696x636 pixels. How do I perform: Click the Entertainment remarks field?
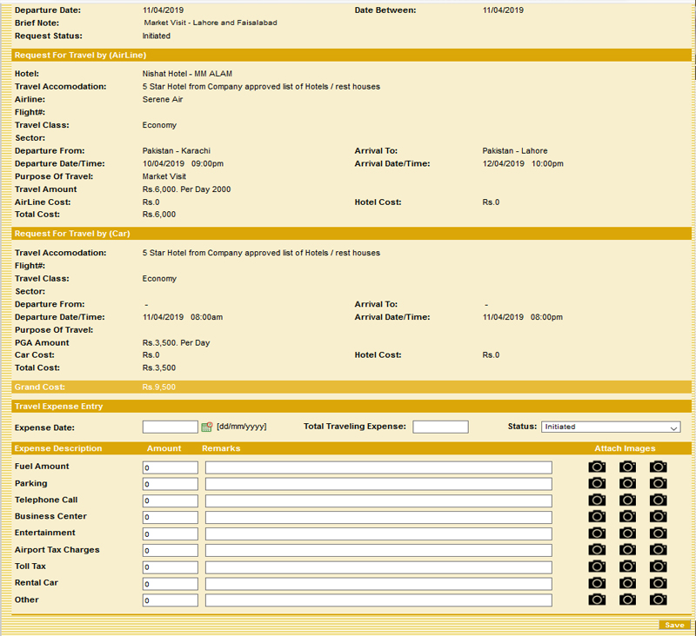[x=378, y=533]
